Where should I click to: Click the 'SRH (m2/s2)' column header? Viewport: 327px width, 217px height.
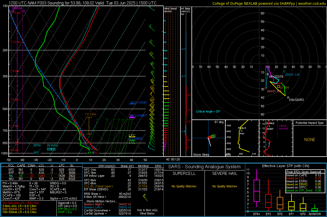pos(107,166)
